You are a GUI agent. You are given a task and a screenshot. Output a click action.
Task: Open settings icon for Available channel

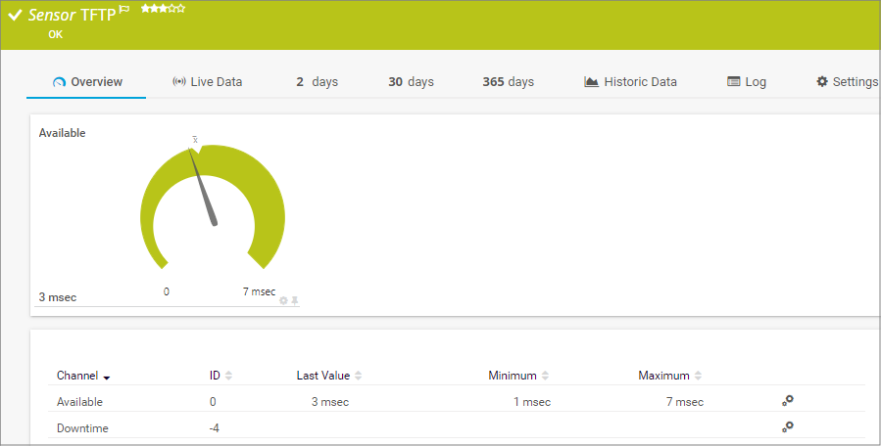786,401
